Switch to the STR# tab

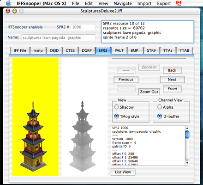151,50
